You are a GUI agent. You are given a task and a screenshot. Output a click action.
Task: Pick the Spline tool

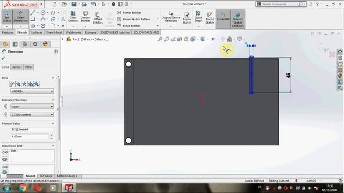point(53,13)
